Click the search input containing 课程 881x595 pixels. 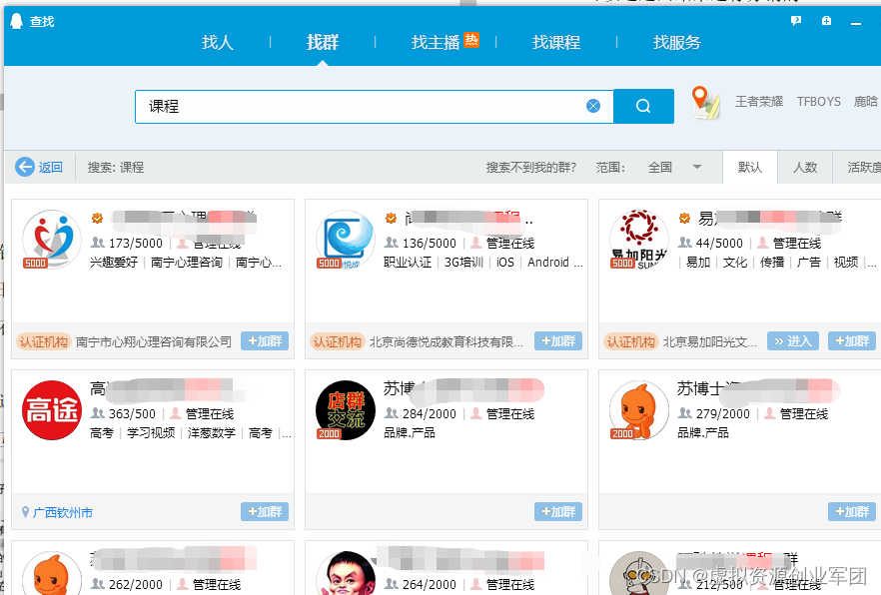click(x=374, y=106)
